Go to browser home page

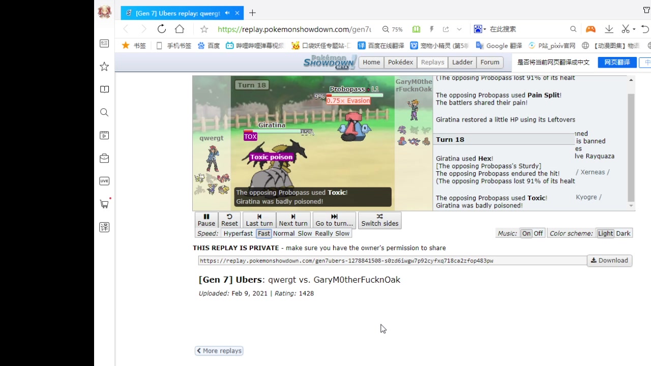(180, 29)
